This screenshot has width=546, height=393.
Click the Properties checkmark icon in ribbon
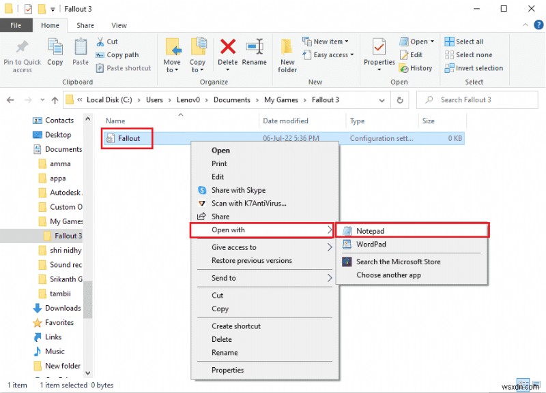point(379,47)
